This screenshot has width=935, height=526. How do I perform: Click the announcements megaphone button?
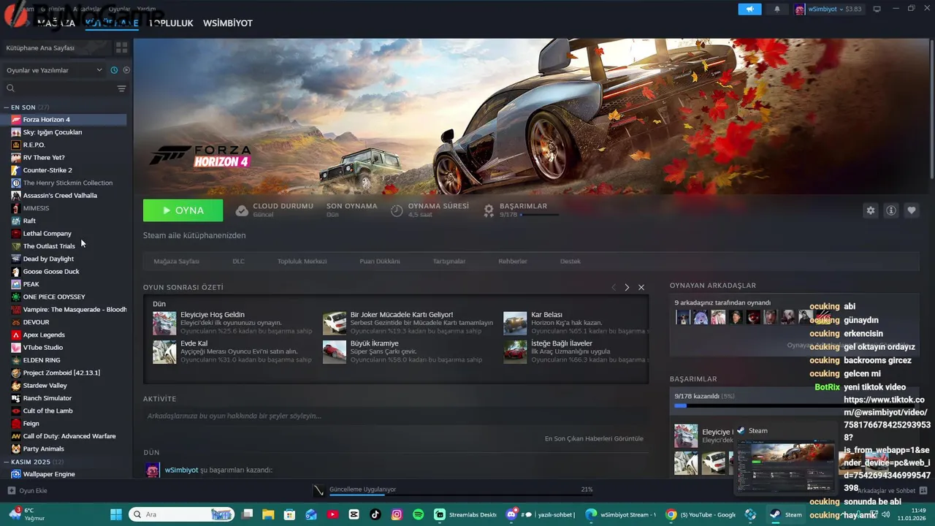coord(749,9)
